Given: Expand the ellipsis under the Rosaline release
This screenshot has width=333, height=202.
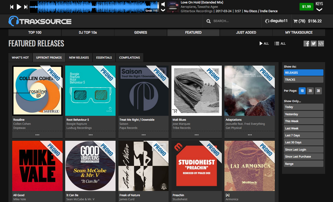Looking at the screenshot, I should pos(37,135).
